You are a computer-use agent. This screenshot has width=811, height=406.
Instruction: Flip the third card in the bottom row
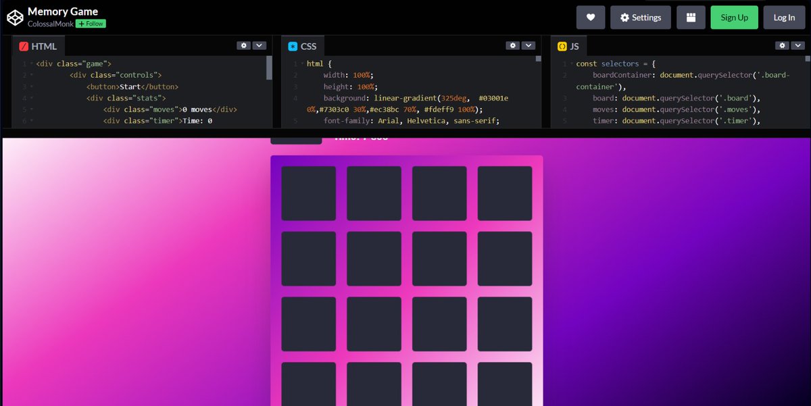coord(439,384)
